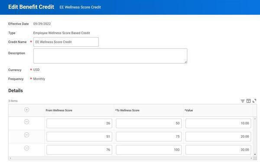Click the 3 items count label
Image resolution: width=260 pixels, height=162 pixels.
coord(13,101)
